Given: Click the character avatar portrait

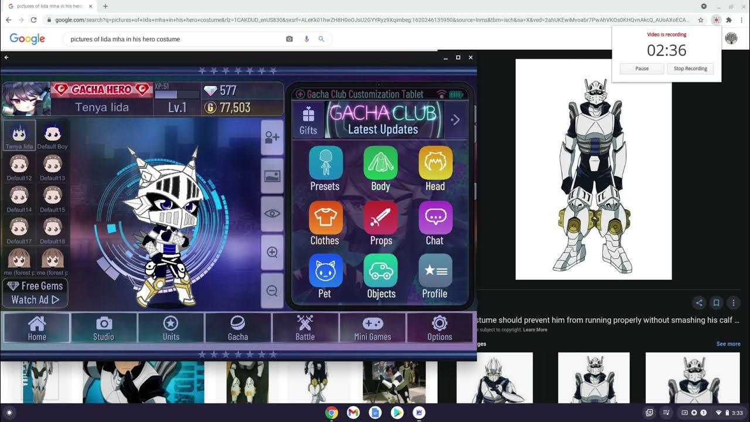Looking at the screenshot, I should click(26, 99).
